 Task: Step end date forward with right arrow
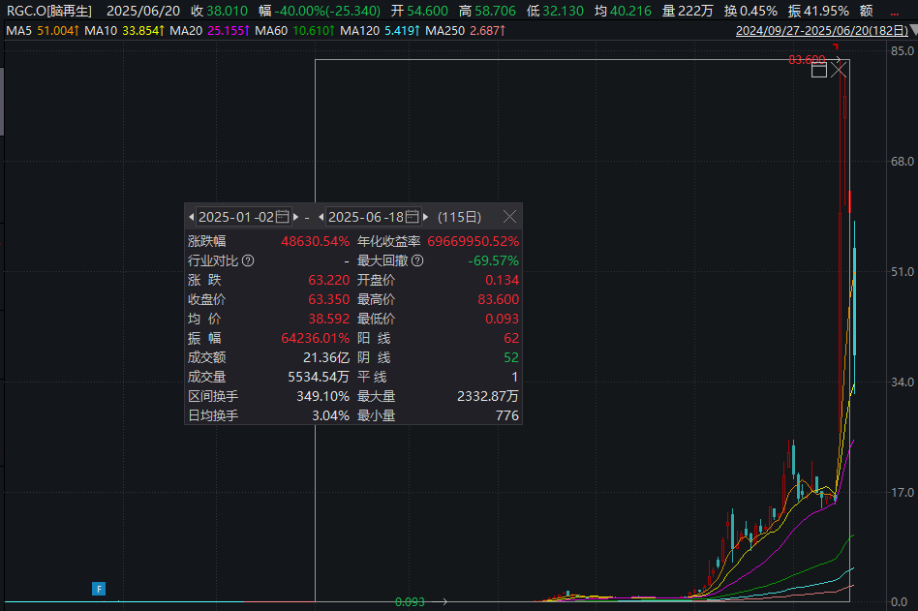pos(425,217)
